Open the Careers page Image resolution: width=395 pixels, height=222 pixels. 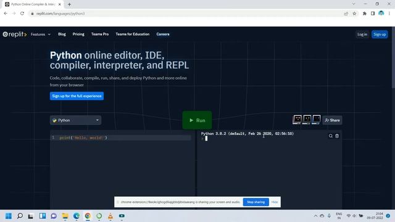[x=163, y=35]
